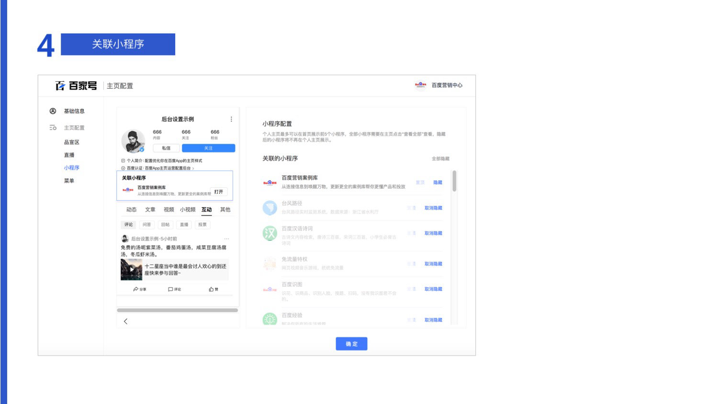Click 百度营销案例库 icon in mini-program list
Image resolution: width=718 pixels, height=404 pixels.
click(x=270, y=182)
